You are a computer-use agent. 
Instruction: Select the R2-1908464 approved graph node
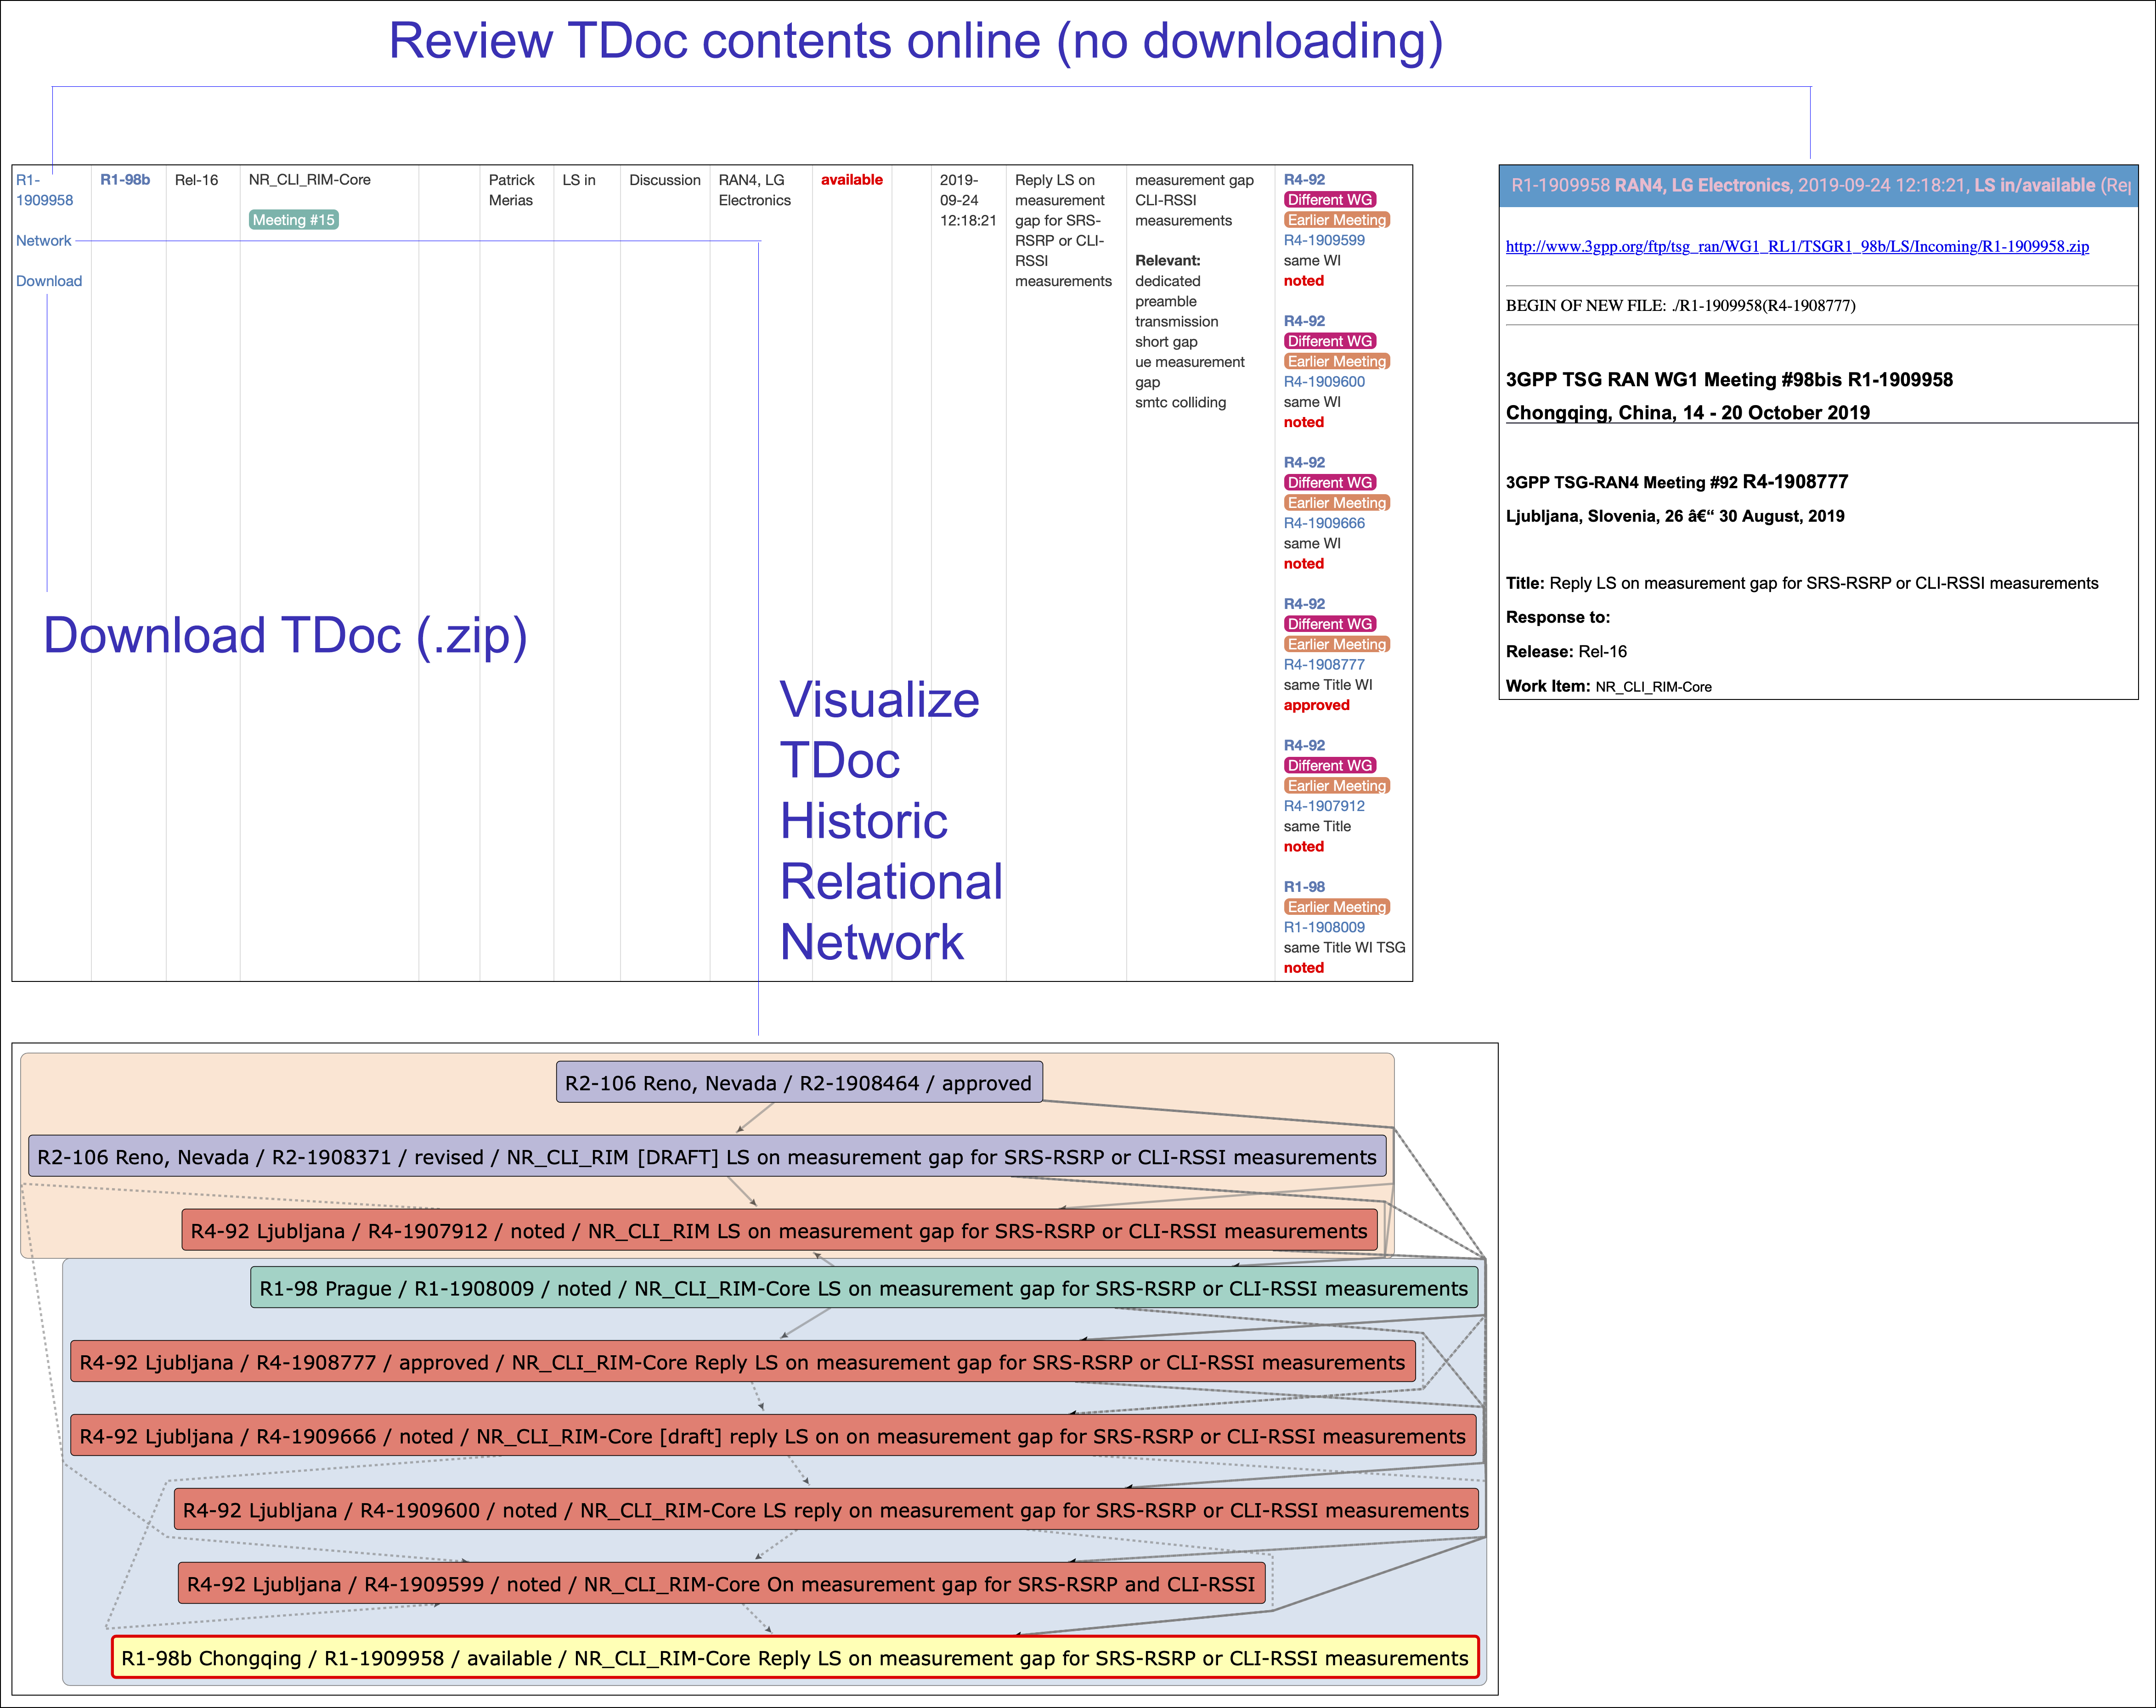[x=799, y=1083]
